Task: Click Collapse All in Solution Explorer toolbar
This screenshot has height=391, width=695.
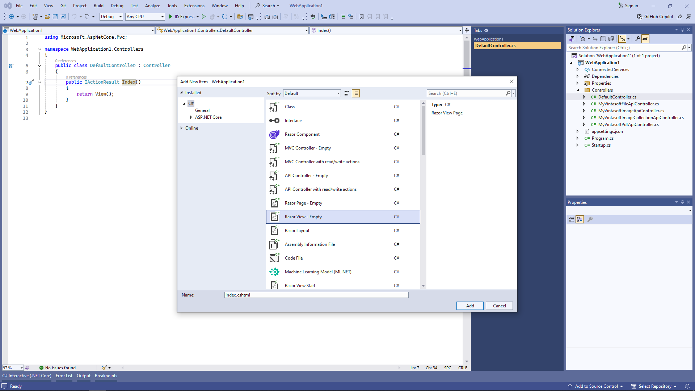Action: coord(603,39)
